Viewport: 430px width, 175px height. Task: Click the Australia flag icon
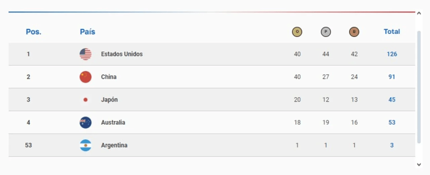86,123
